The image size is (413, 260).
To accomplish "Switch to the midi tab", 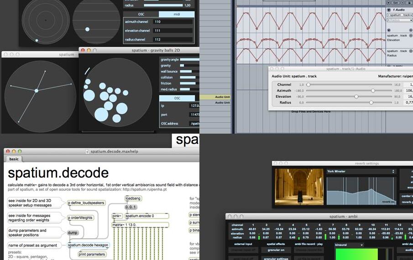I will pos(176,15).
